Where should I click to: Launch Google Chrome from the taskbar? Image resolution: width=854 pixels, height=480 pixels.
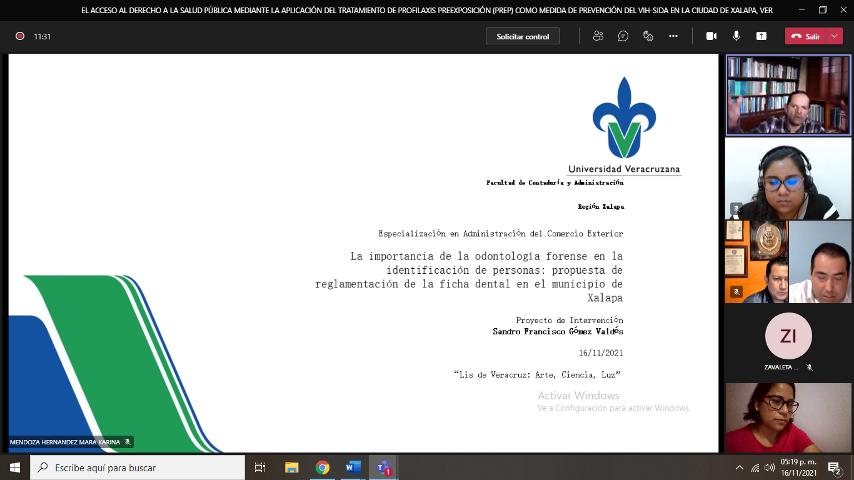pyautogui.click(x=323, y=467)
